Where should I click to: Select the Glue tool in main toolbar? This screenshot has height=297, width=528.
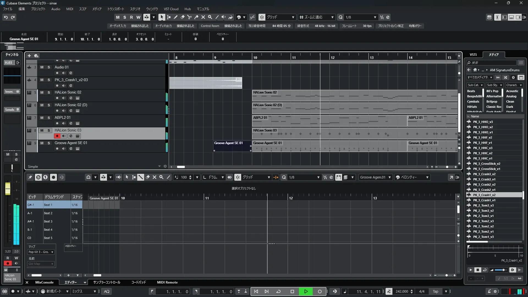click(196, 17)
